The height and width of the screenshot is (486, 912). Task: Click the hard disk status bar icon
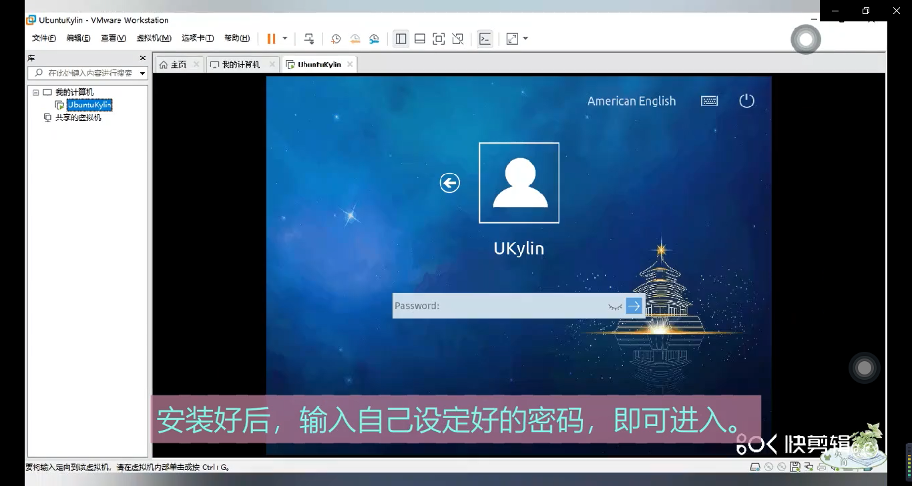755,467
